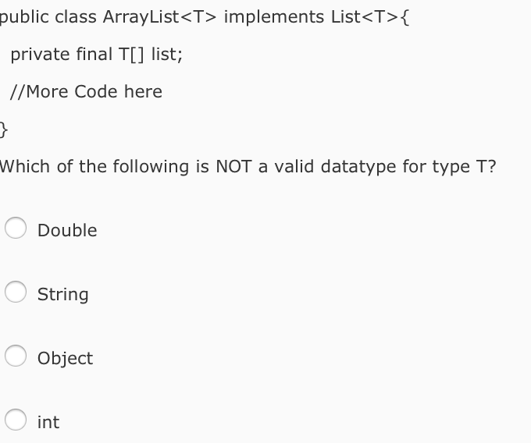This screenshot has width=531, height=443.
Task: Mark the int radio button
Action: (x=16, y=420)
